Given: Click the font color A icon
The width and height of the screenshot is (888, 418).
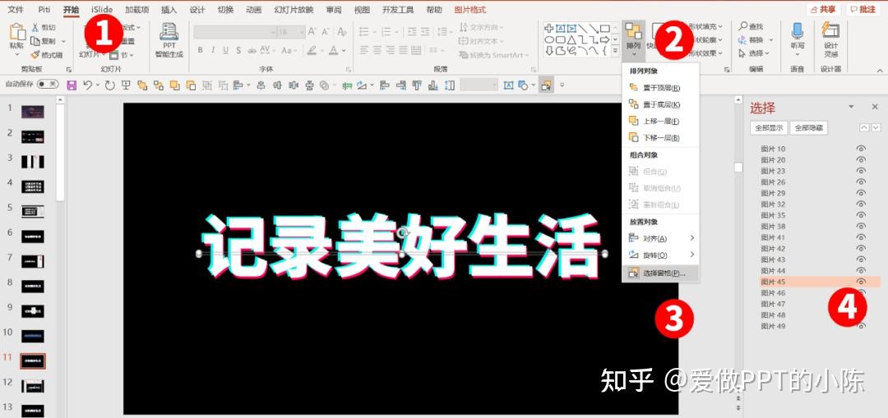Looking at the screenshot, I should point(334,50).
